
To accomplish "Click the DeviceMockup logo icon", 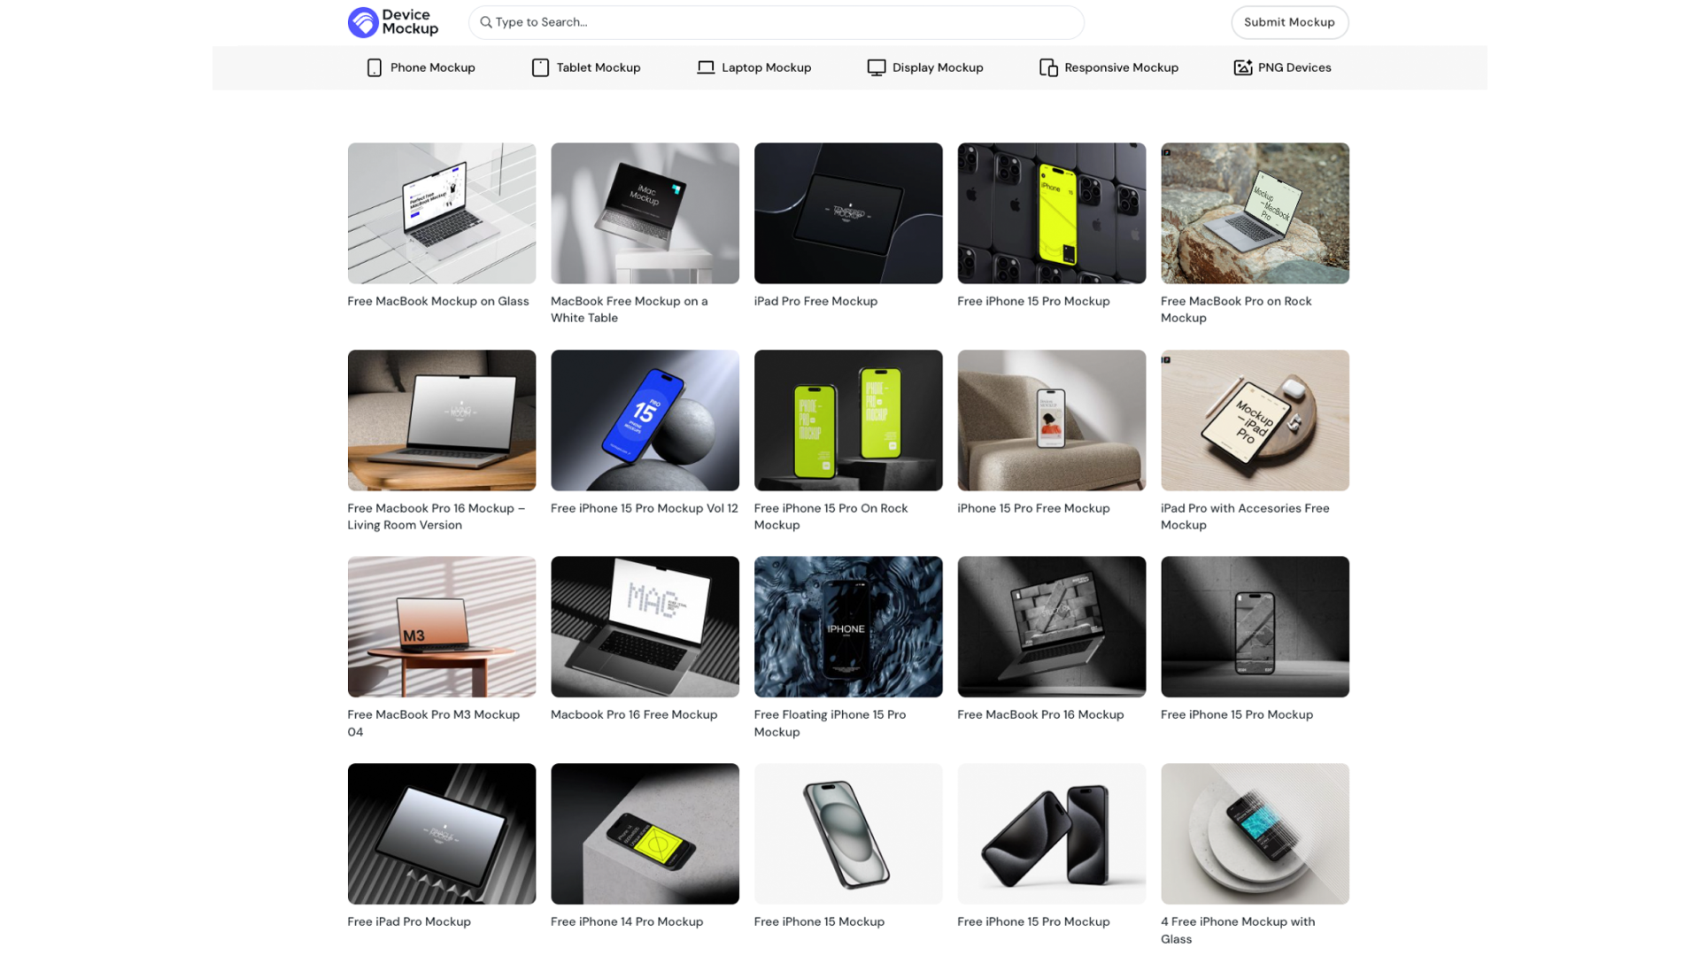I will click(x=360, y=21).
